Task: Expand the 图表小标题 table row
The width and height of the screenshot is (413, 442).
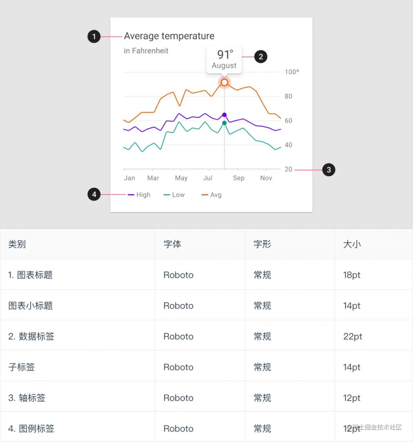Action: click(30, 306)
